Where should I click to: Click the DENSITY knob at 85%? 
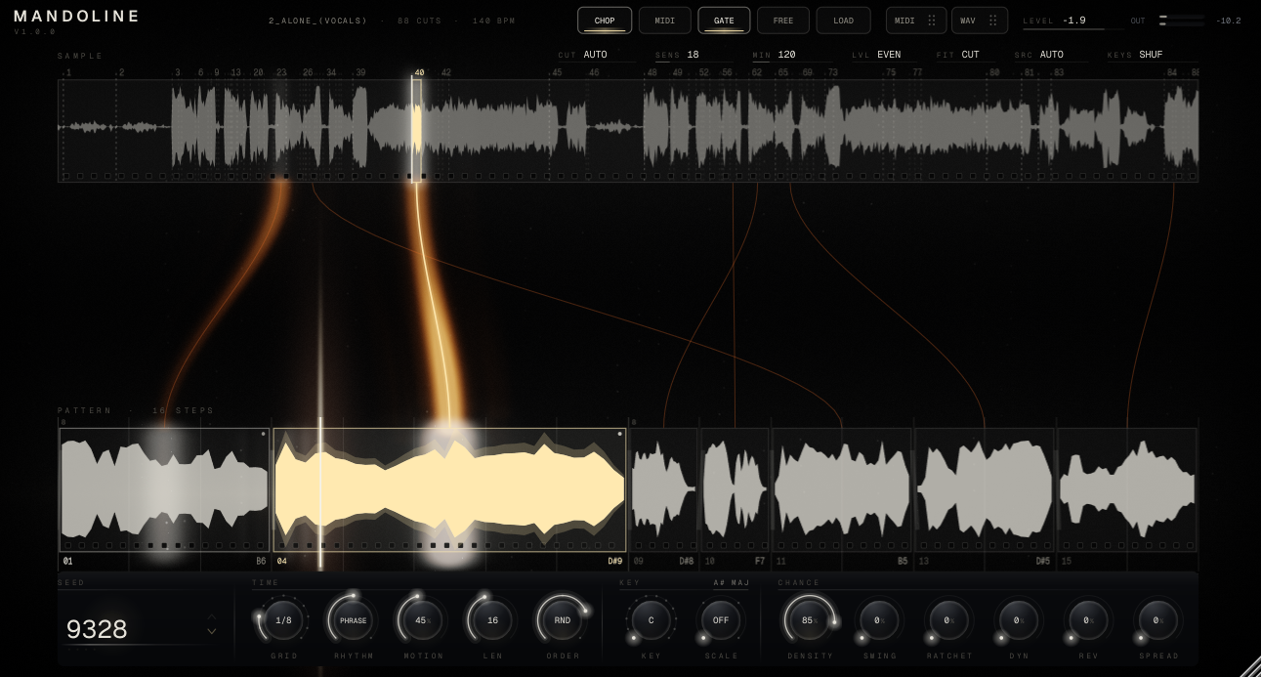point(810,620)
